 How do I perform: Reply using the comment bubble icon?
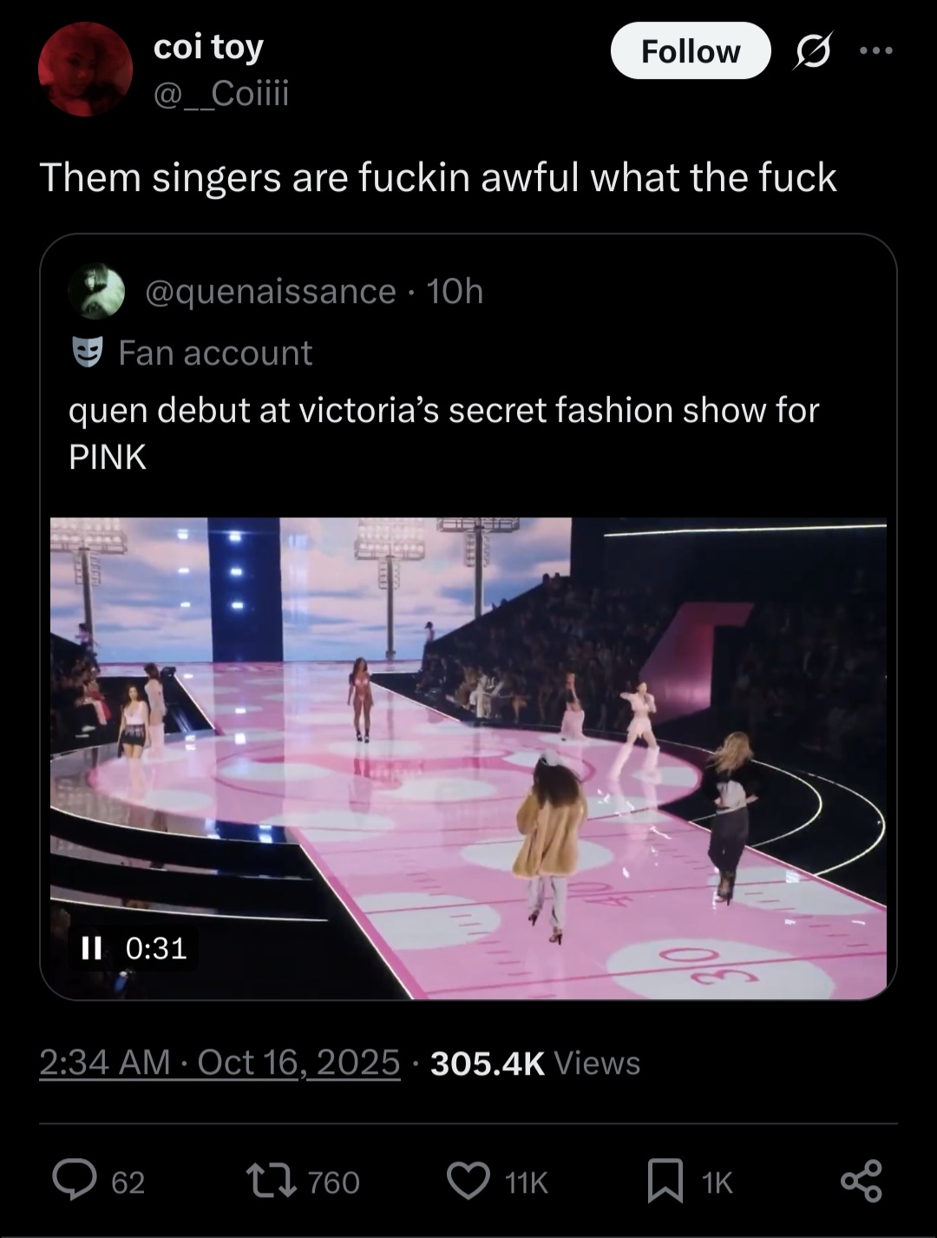click(x=75, y=1181)
